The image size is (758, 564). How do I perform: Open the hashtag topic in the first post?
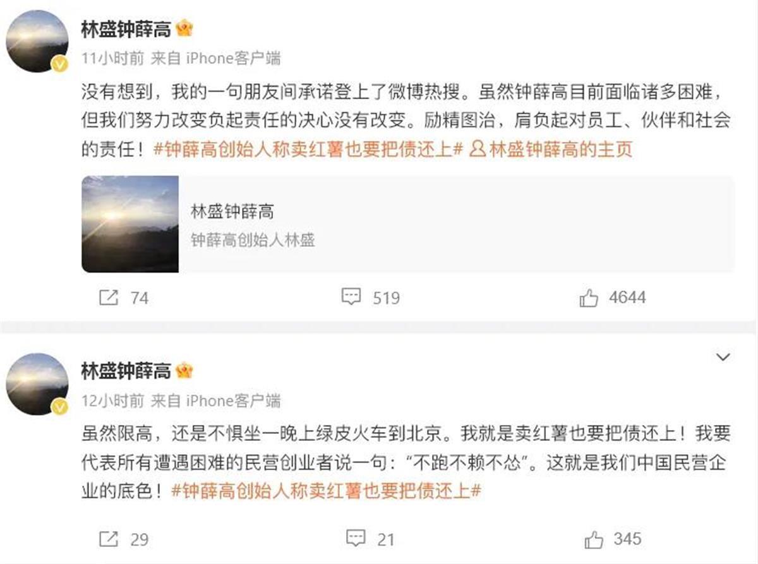pos(309,150)
